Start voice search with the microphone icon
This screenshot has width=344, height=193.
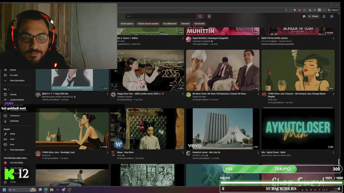209,16
